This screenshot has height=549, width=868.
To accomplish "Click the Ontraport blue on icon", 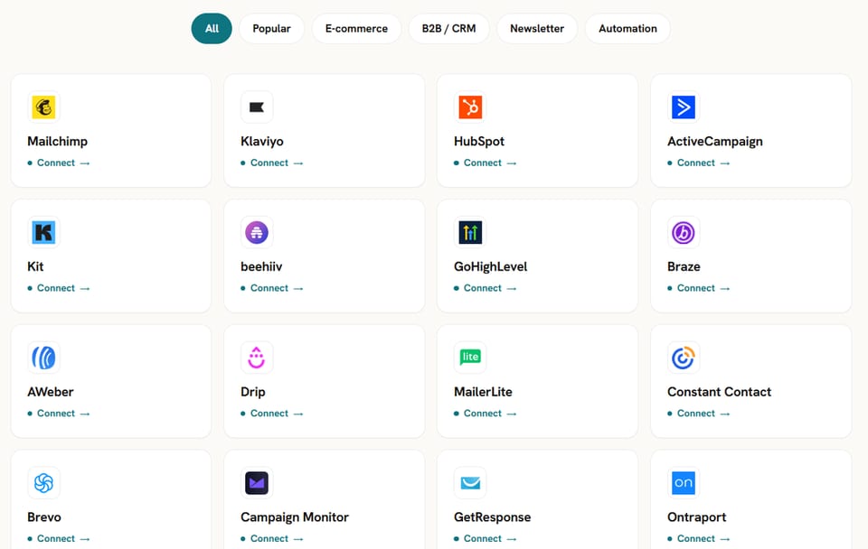I will [684, 483].
